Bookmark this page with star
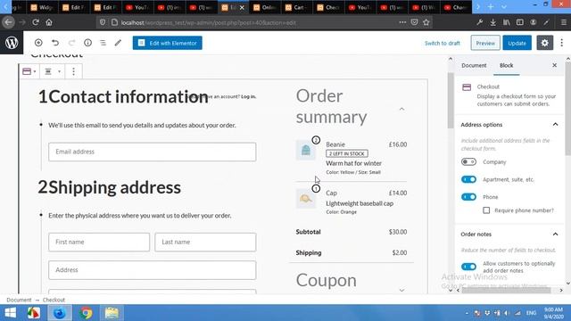Viewport: 571px width, 321px height. pyautogui.click(x=426, y=22)
